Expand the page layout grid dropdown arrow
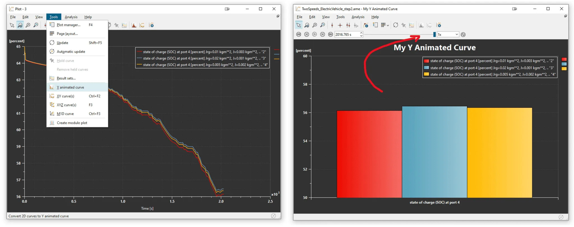 click(x=388, y=25)
